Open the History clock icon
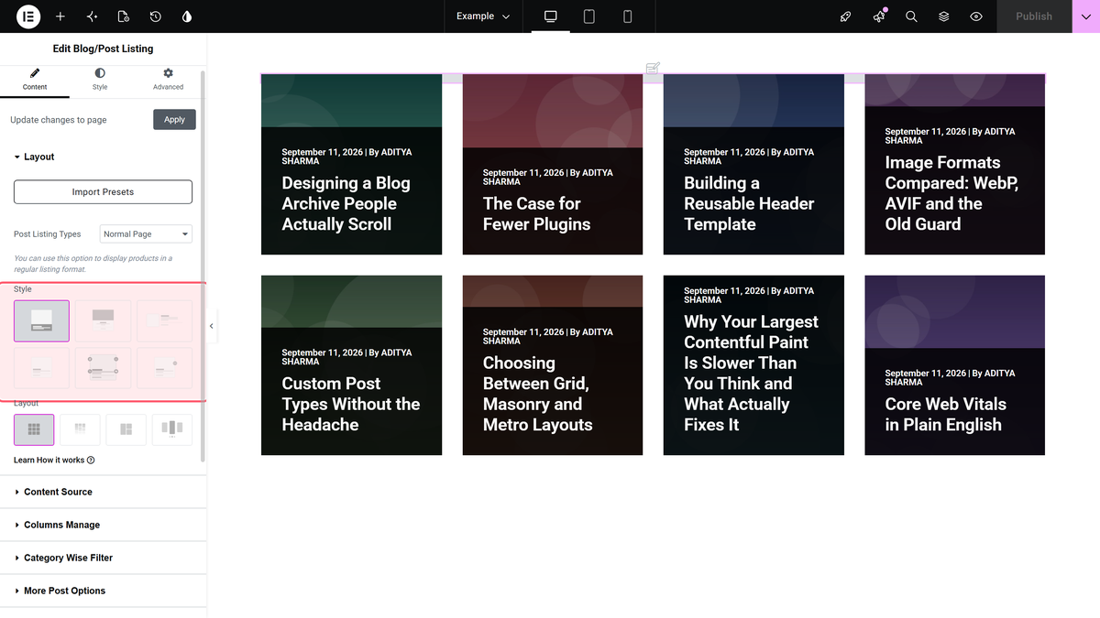The width and height of the screenshot is (1100, 618). tap(156, 16)
